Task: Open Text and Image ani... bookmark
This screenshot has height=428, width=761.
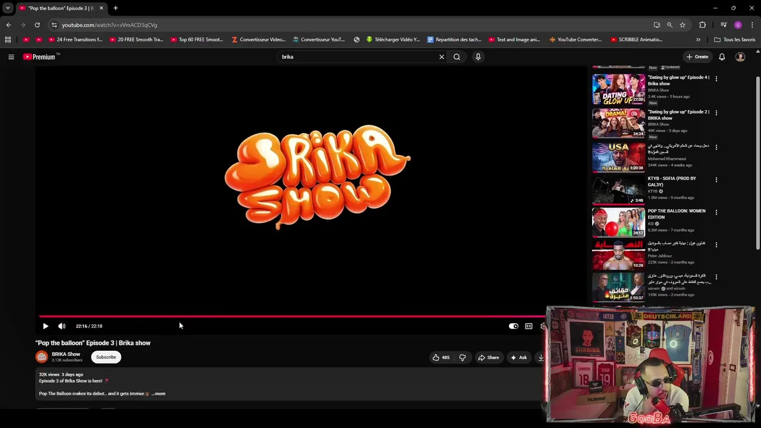Action: (514, 40)
